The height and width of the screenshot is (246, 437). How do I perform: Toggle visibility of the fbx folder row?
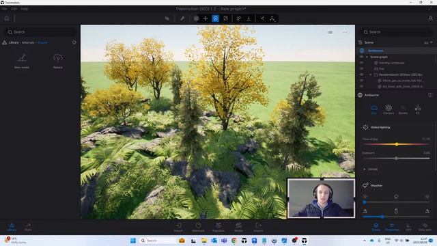coord(361,74)
